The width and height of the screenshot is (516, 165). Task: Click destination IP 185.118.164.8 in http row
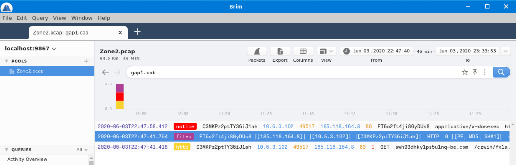click(x=334, y=147)
